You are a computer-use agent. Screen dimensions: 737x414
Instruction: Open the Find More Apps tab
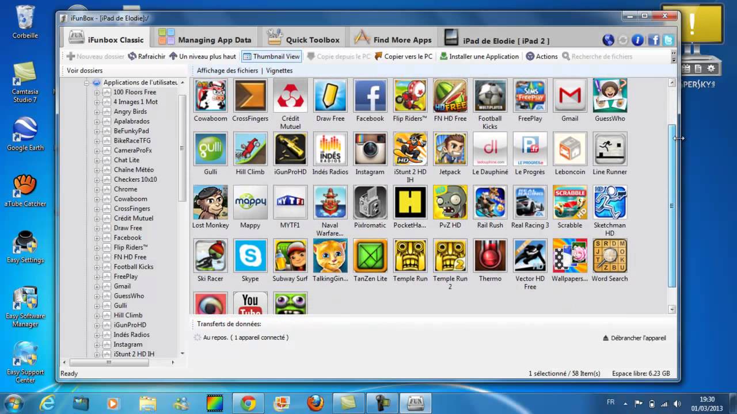click(393, 39)
